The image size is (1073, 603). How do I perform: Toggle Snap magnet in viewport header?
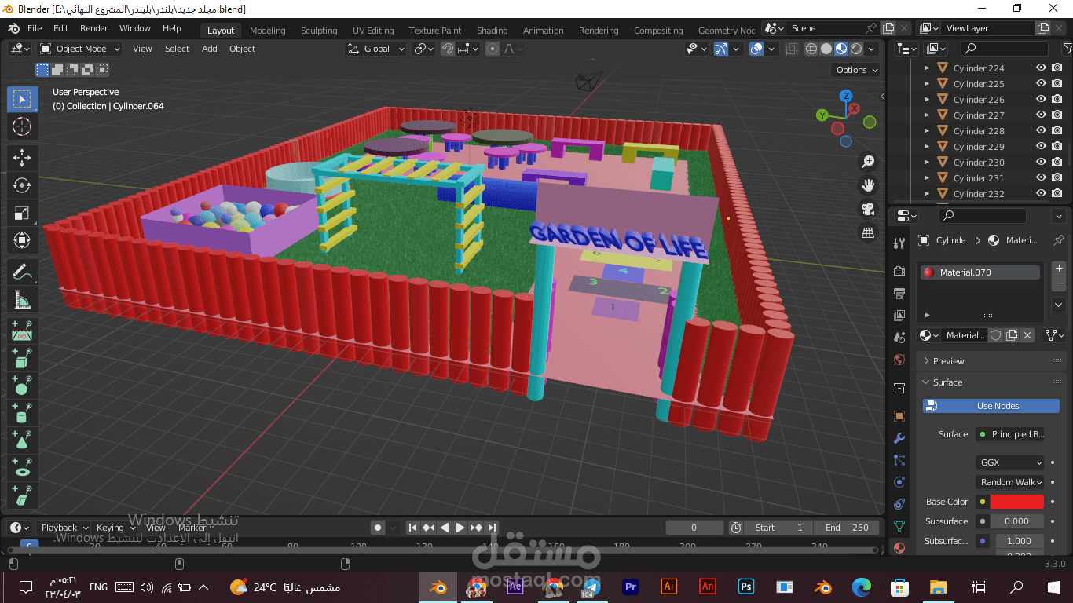[448, 49]
